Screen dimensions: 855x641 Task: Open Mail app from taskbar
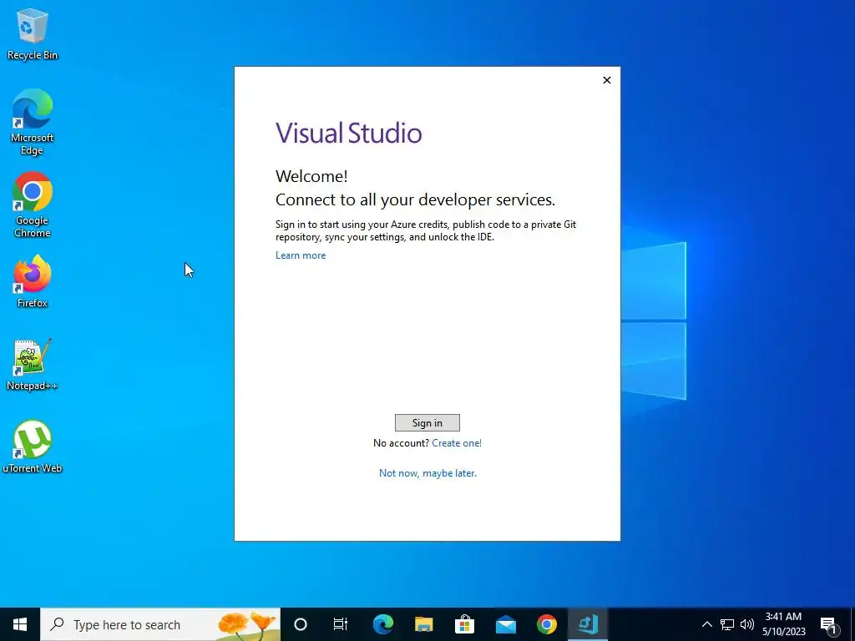505,624
